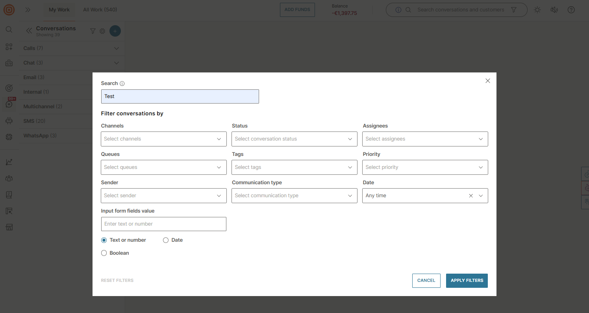589x313 pixels.
Task: Open the Select priority dropdown
Action: [425, 167]
